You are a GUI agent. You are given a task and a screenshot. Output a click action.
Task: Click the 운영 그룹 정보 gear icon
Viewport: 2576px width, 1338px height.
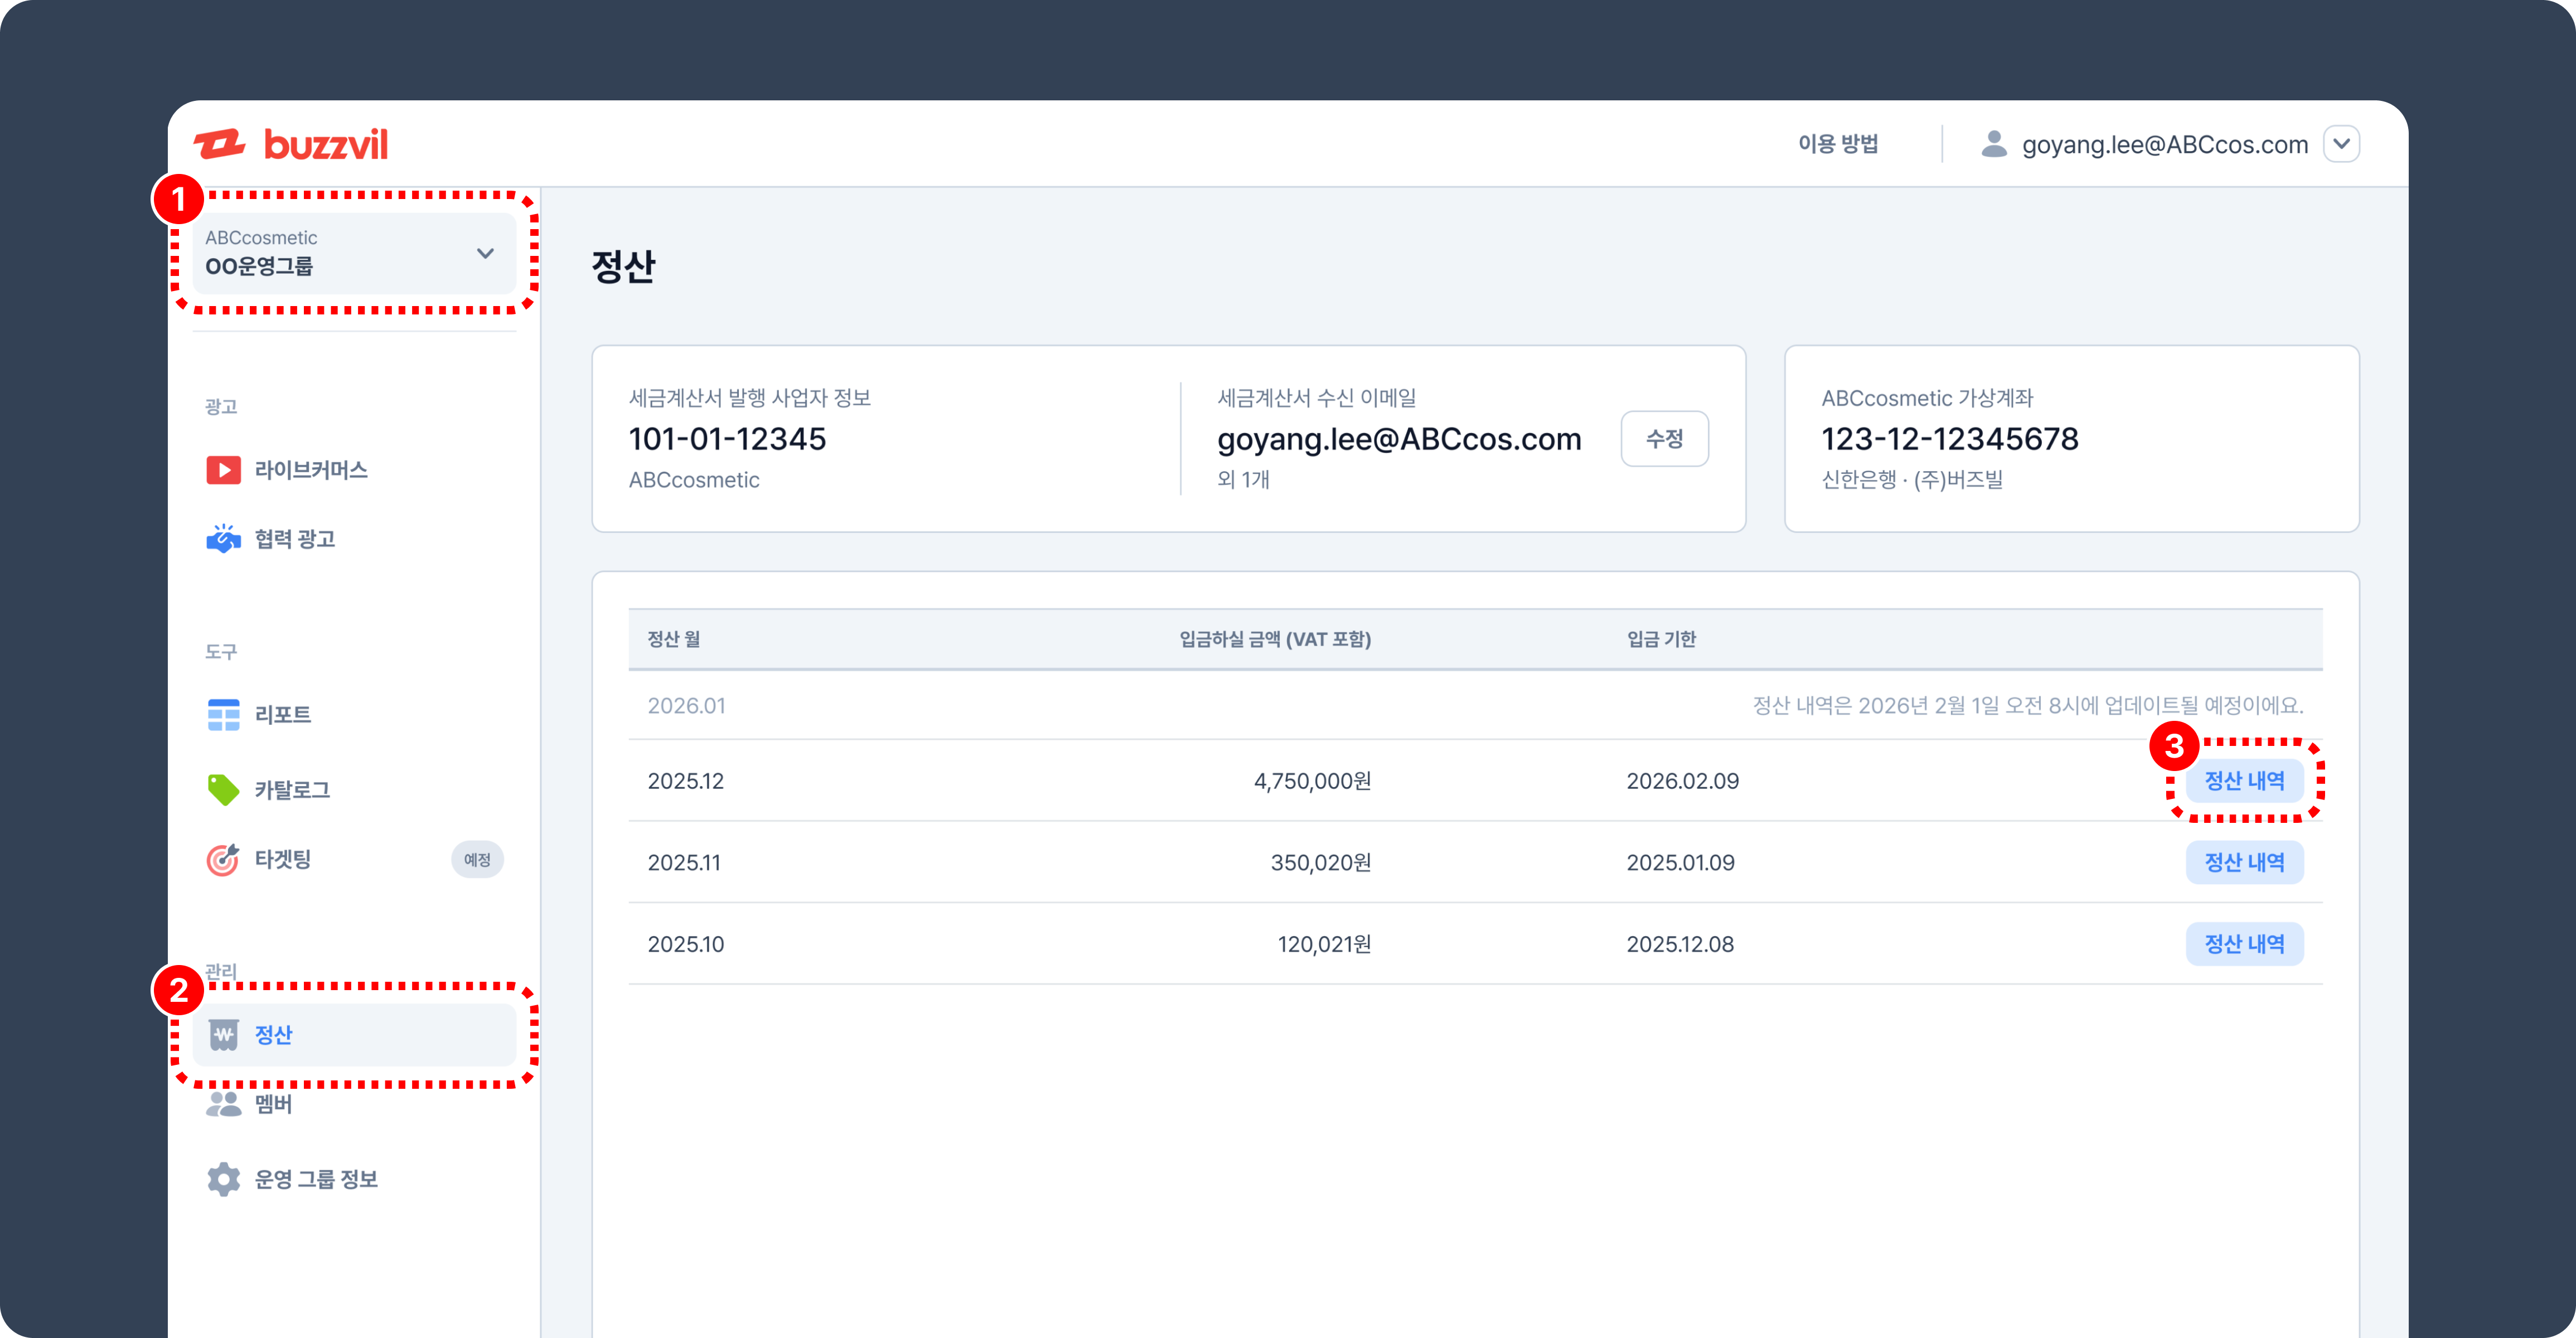pyautogui.click(x=223, y=1180)
